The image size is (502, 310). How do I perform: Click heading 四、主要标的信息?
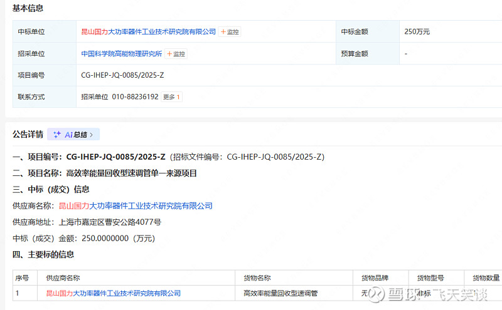click(x=43, y=255)
